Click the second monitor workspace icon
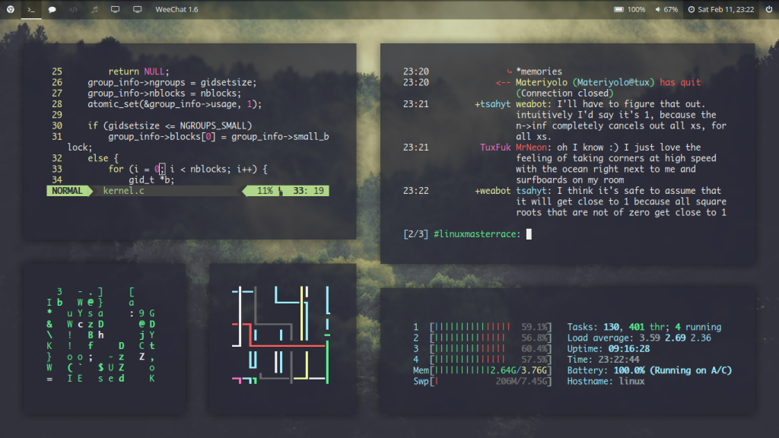 click(135, 10)
